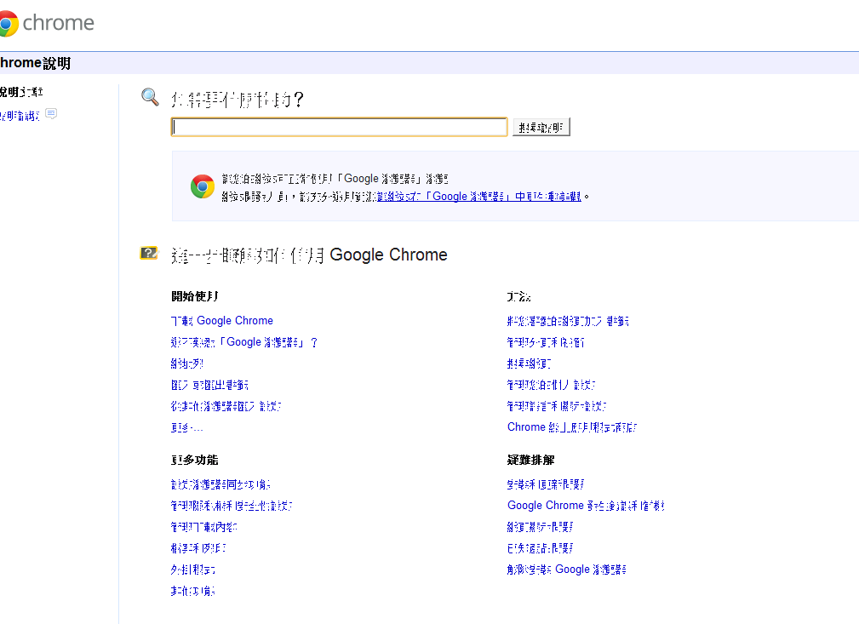Click the 更多功能 section heading
Screen dimensions: 859x624
[194, 460]
